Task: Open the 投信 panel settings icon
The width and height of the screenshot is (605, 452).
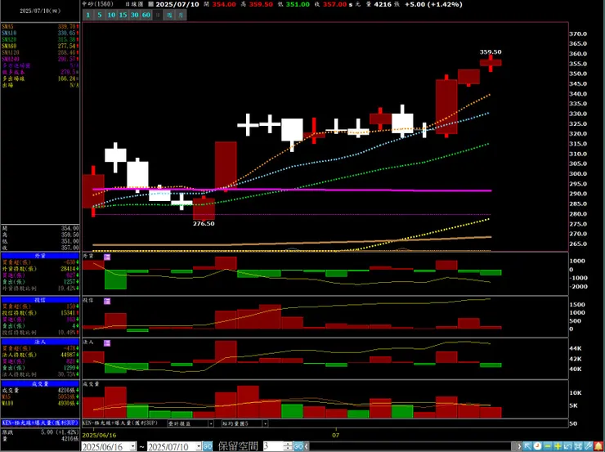Action: (x=107, y=301)
